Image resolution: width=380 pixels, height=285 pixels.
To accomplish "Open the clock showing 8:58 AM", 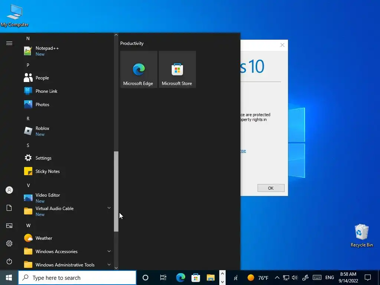I will coord(348,278).
